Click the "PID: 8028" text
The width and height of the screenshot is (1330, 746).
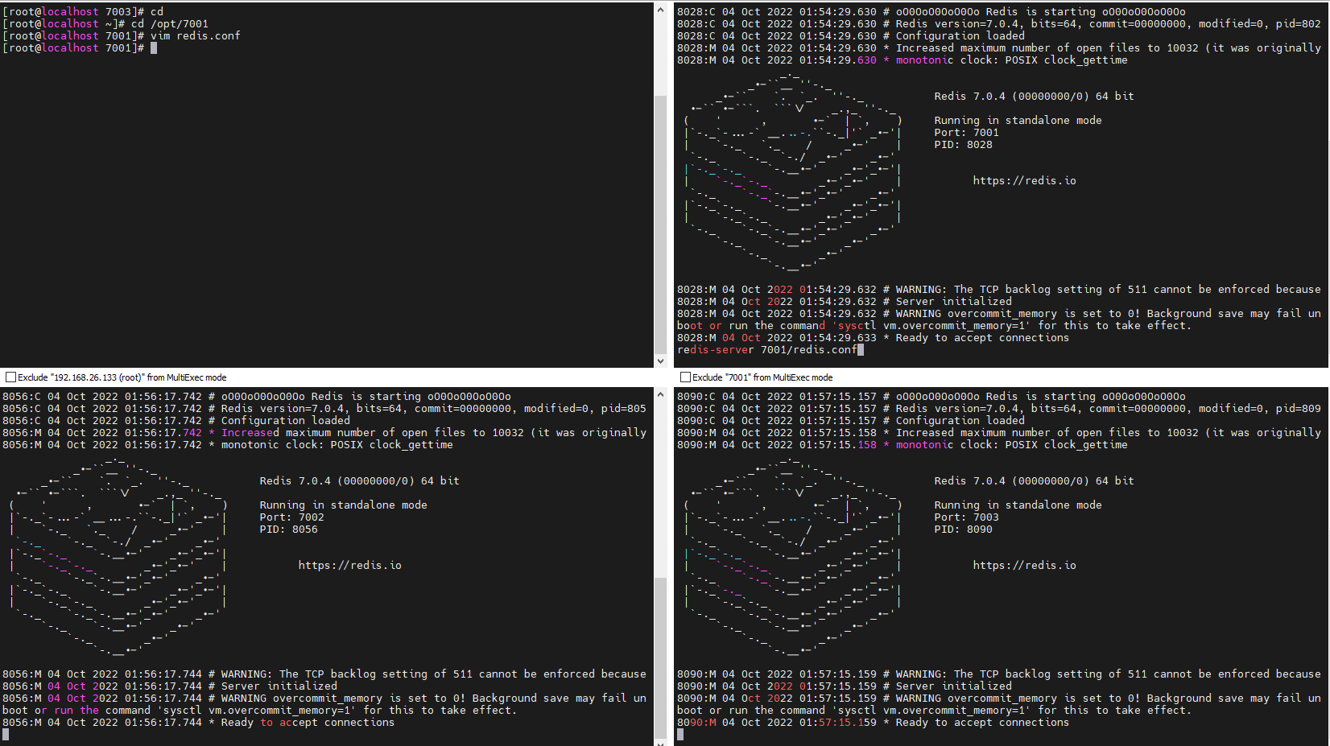[963, 145]
